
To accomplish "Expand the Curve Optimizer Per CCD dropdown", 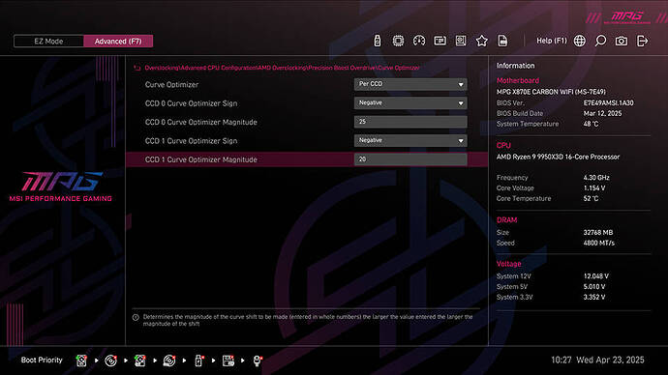I will 410,84.
